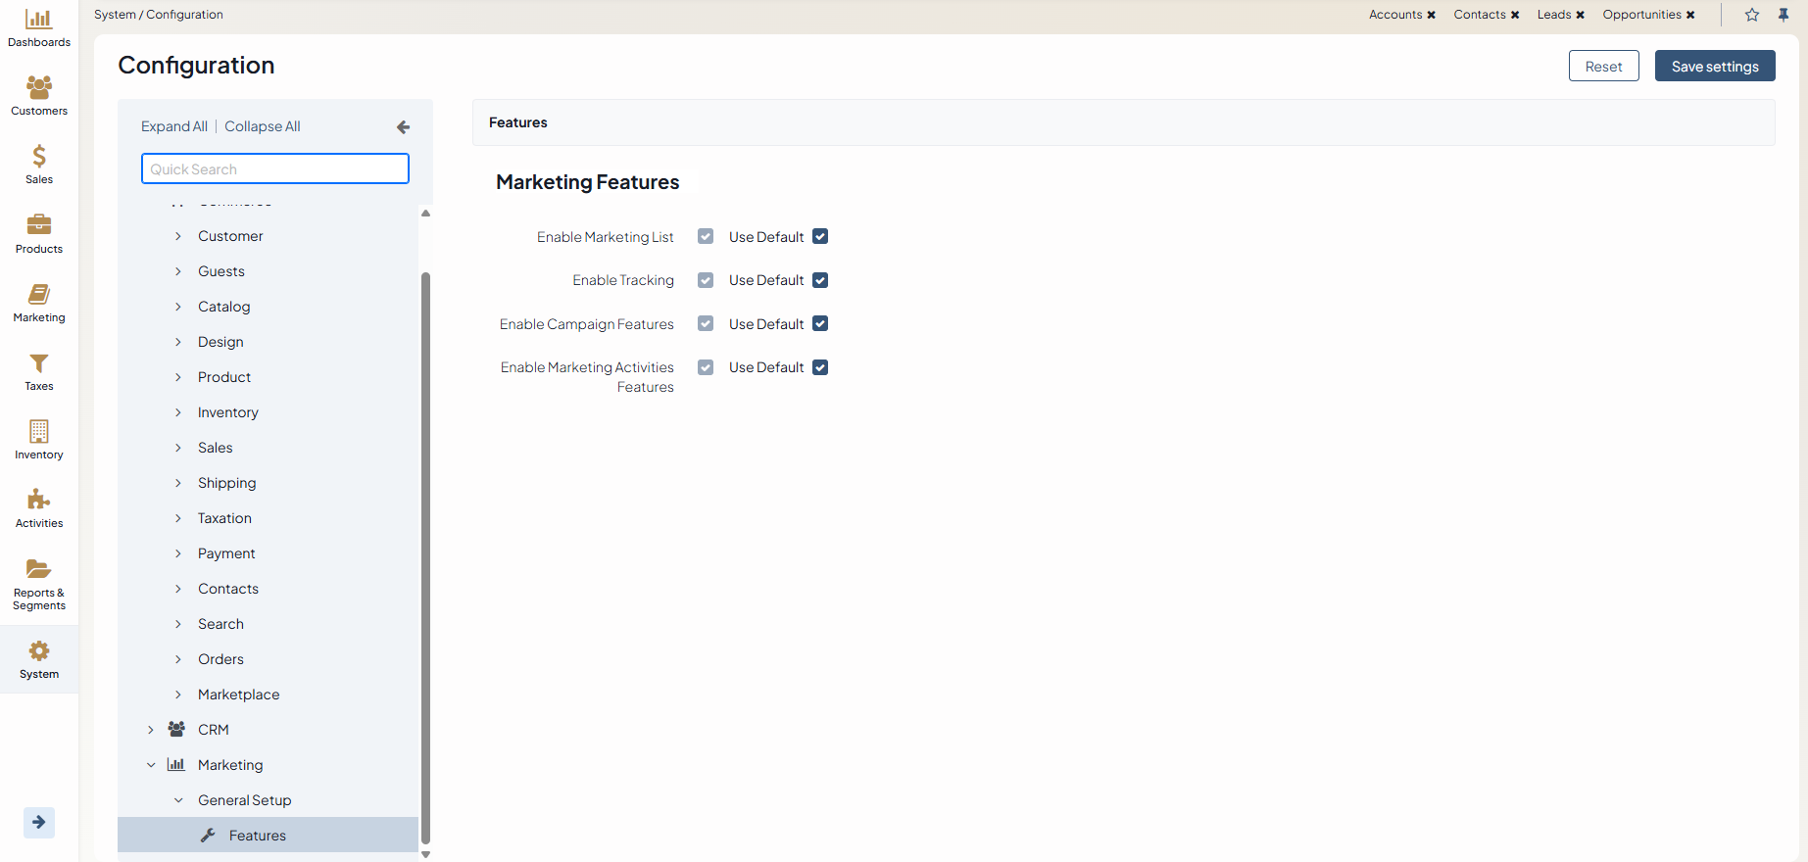
Task: Open the Opportunities pinned tab
Action: [1641, 15]
